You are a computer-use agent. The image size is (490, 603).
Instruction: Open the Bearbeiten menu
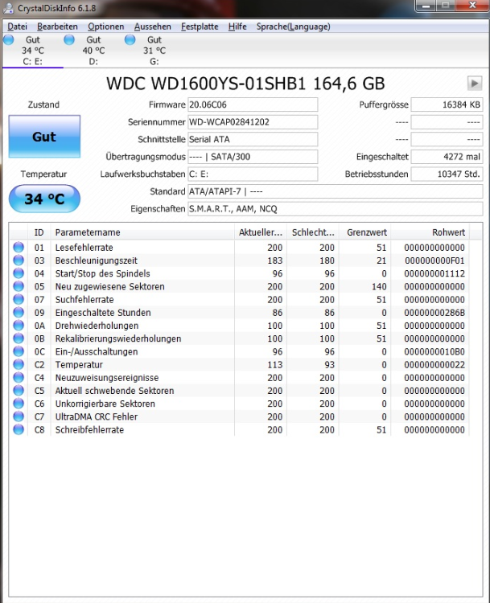(57, 27)
